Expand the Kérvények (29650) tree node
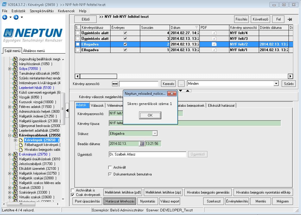Image resolution: width=301 pixels, height=215 pixels. click(15, 140)
